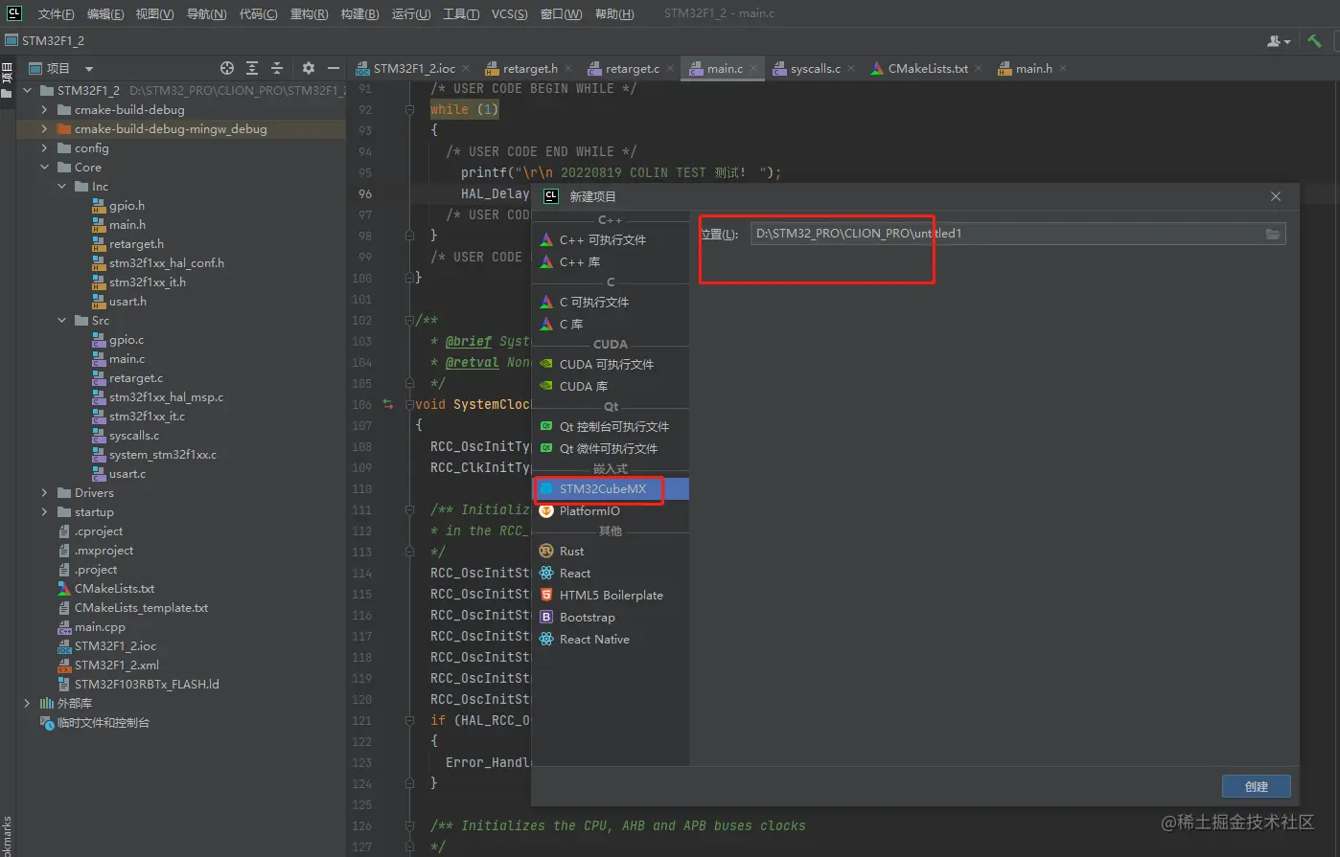
Task: Switch to the retarget.c tab
Action: pyautogui.click(x=632, y=68)
